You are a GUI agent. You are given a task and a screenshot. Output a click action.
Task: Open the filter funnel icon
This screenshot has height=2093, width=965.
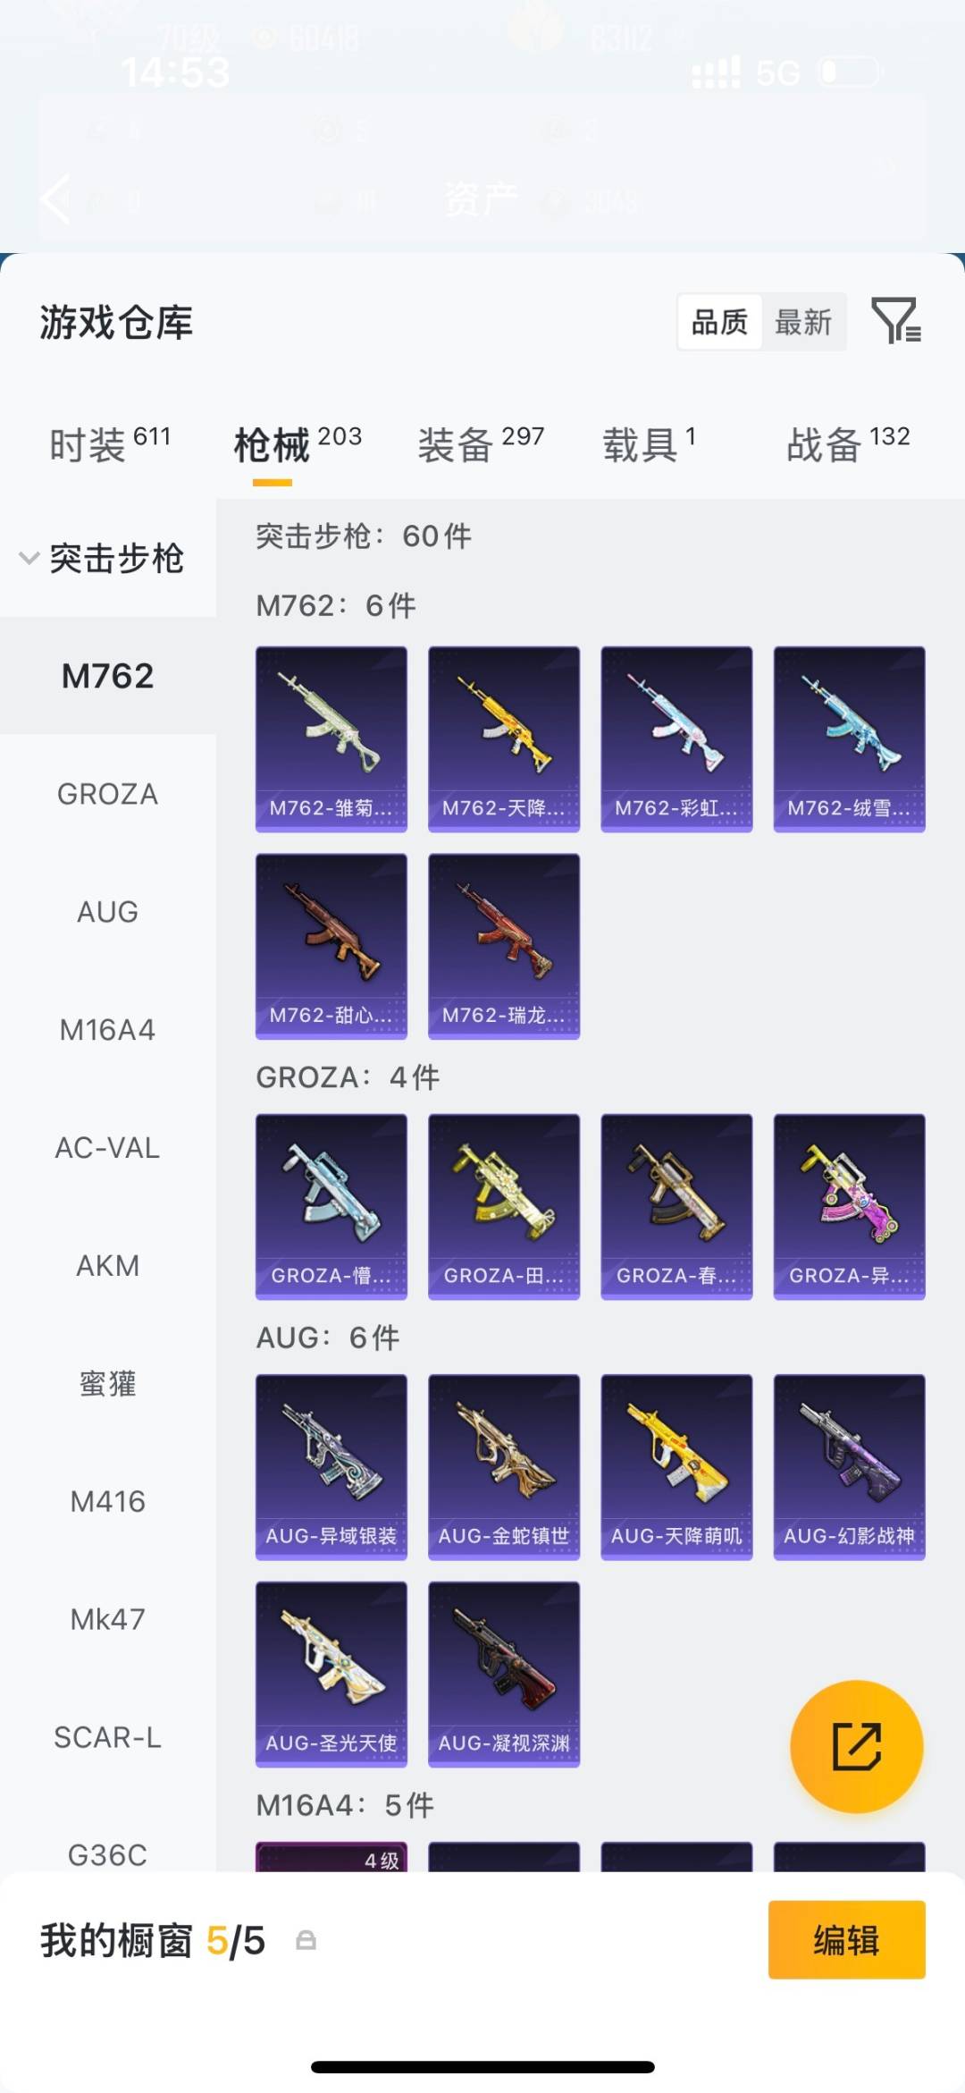click(896, 321)
